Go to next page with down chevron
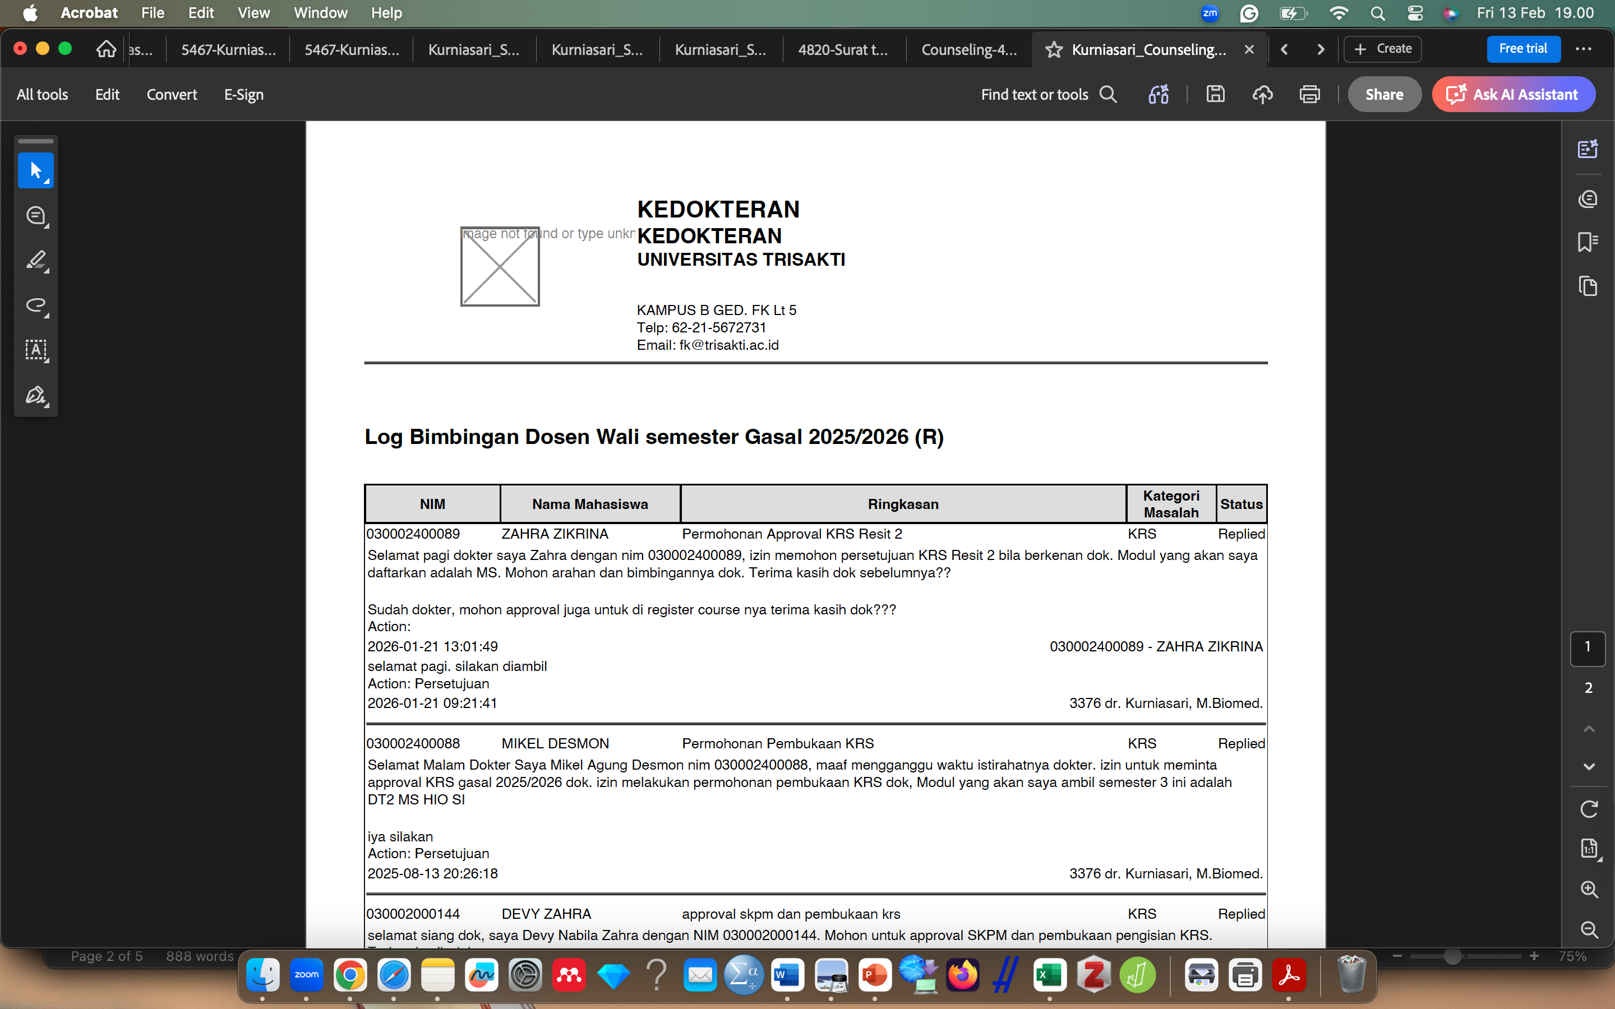This screenshot has width=1615, height=1009. tap(1589, 767)
